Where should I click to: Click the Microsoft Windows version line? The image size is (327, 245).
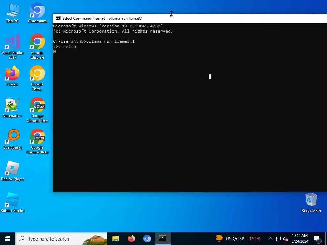pyautogui.click(x=108, y=26)
